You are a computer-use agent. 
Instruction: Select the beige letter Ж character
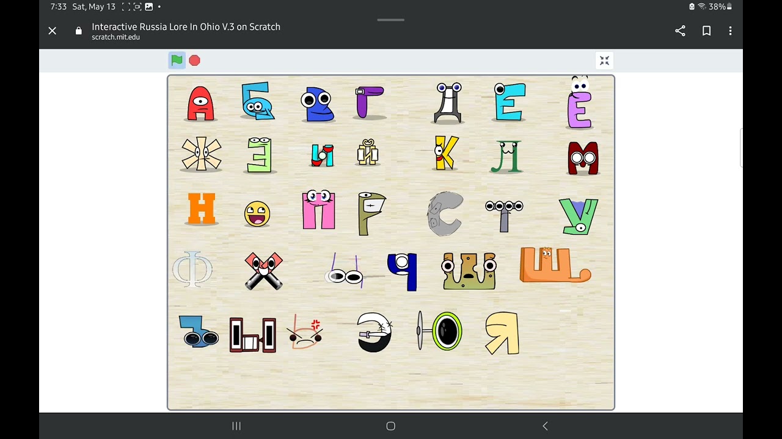[x=202, y=154]
